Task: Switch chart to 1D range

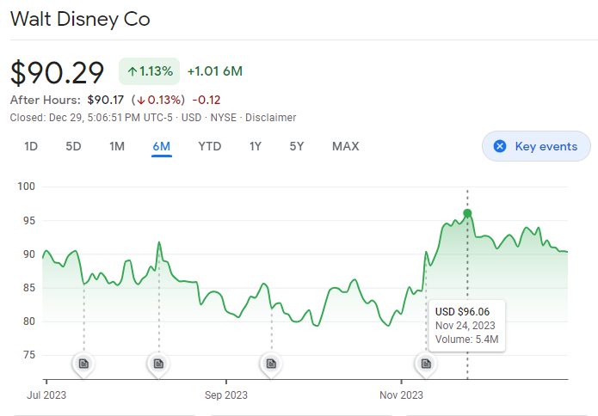Action: [x=31, y=146]
